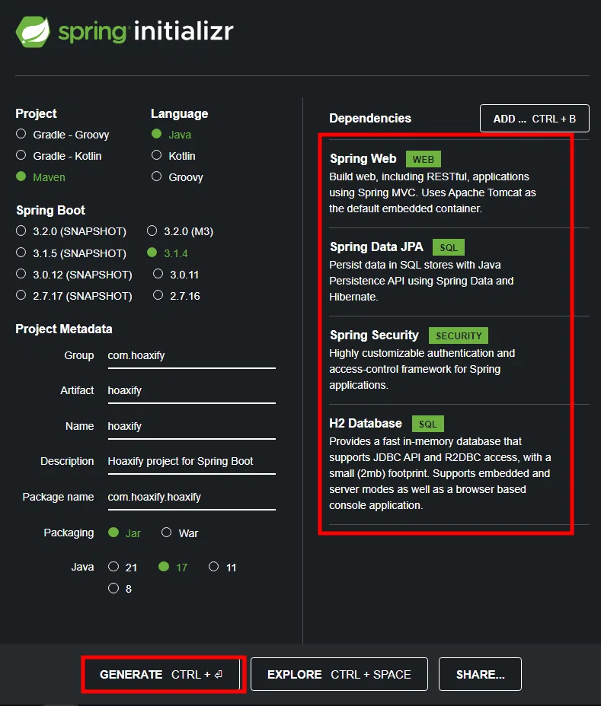601x706 pixels.
Task: Open ADD dependencies dialog button
Action: tap(534, 119)
